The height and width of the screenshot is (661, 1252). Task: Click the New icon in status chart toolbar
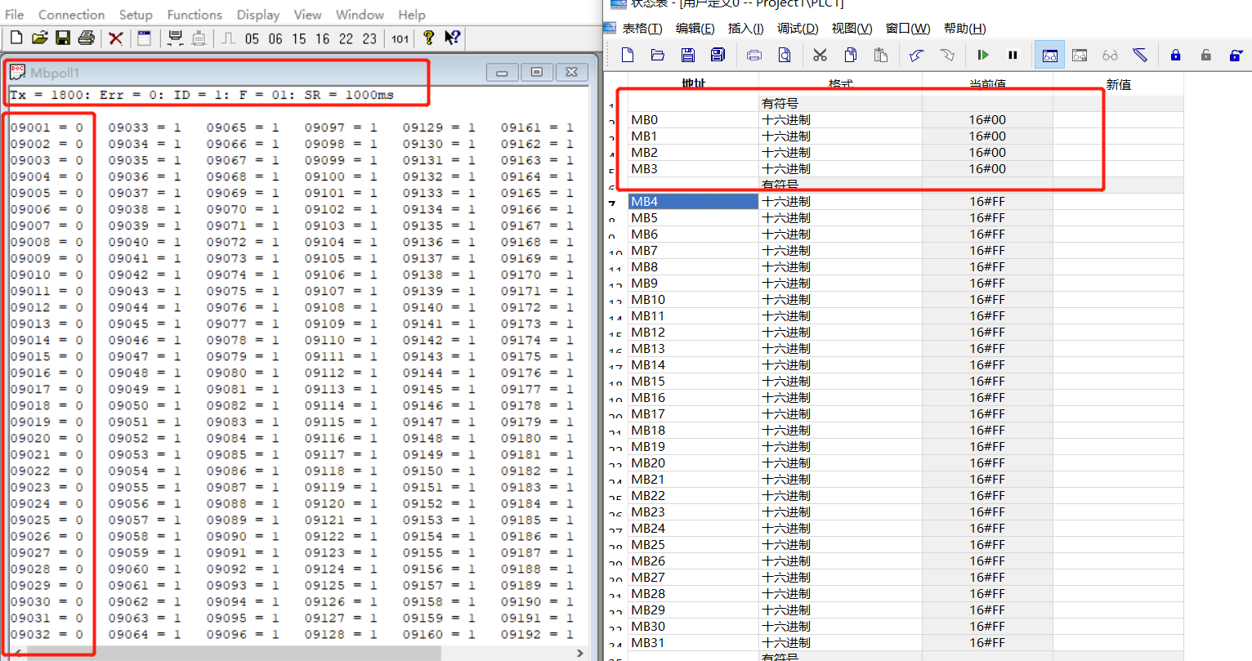pyautogui.click(x=628, y=55)
